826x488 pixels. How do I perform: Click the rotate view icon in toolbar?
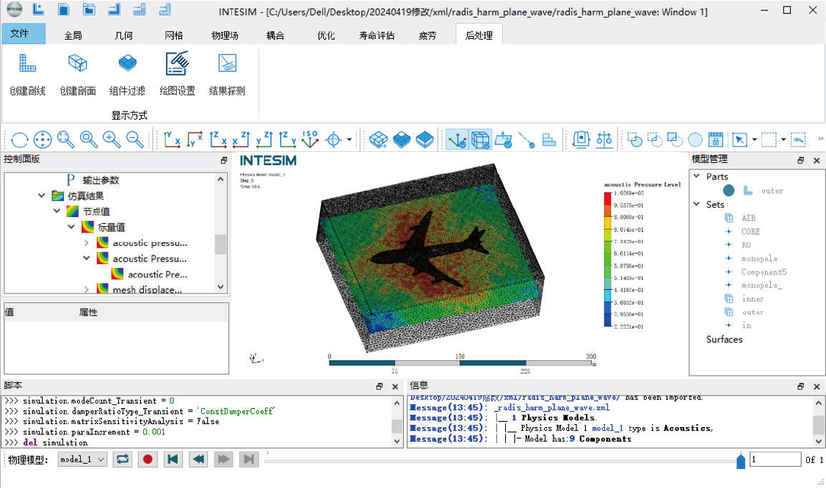click(x=20, y=139)
